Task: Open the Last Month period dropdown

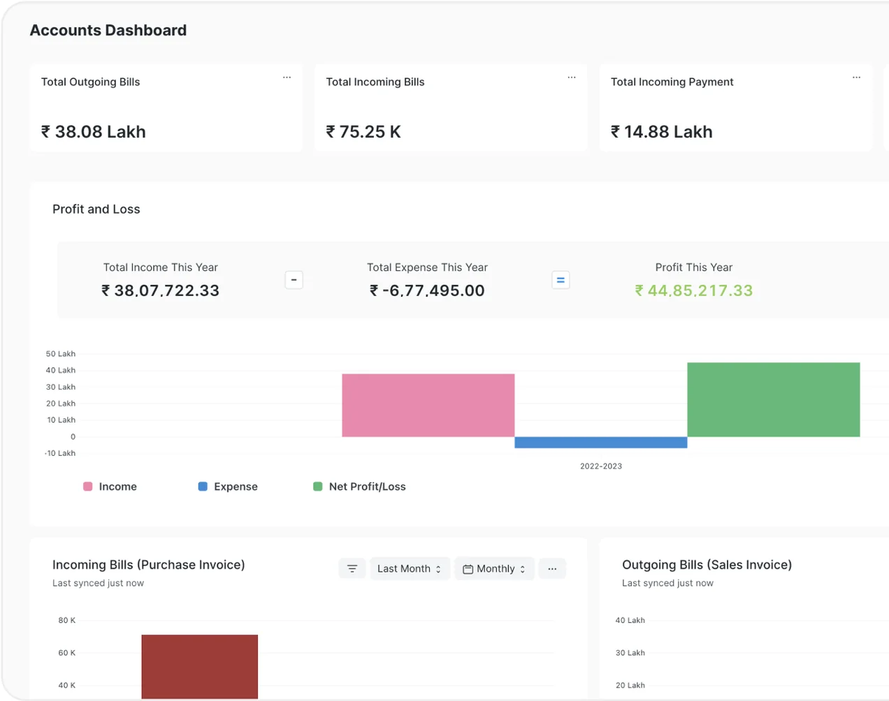Action: click(x=410, y=568)
